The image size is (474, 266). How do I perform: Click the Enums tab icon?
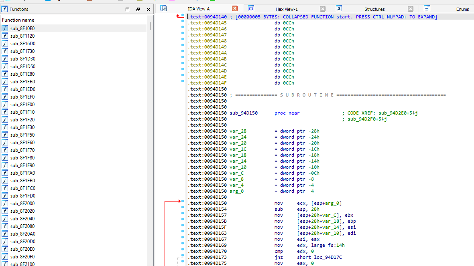[427, 8]
